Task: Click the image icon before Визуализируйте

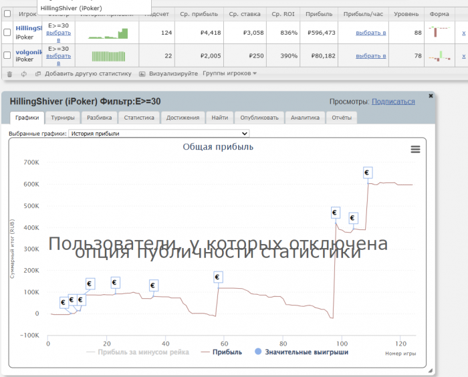Action: (142, 74)
